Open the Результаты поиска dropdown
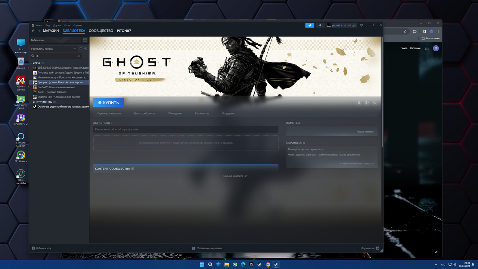Image resolution: width=478 pixels, height=269 pixels. [54, 49]
